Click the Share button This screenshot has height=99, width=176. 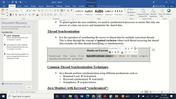170,6
